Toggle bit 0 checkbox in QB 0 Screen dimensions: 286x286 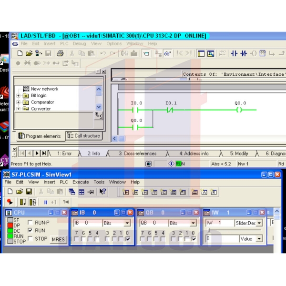[x=194, y=239]
